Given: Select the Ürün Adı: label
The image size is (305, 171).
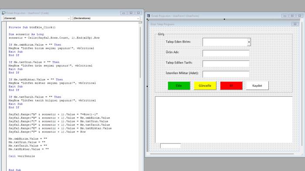Looking at the screenshot, I should (x=173, y=52).
